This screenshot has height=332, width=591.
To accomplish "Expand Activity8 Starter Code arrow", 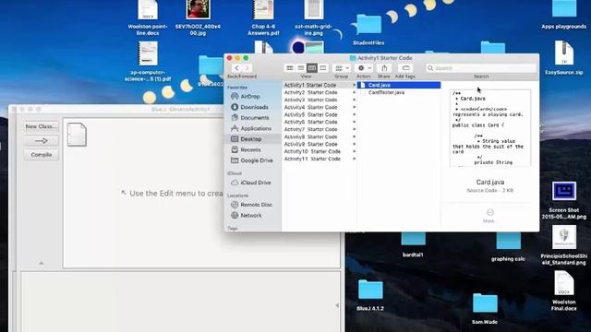I will [x=354, y=136].
